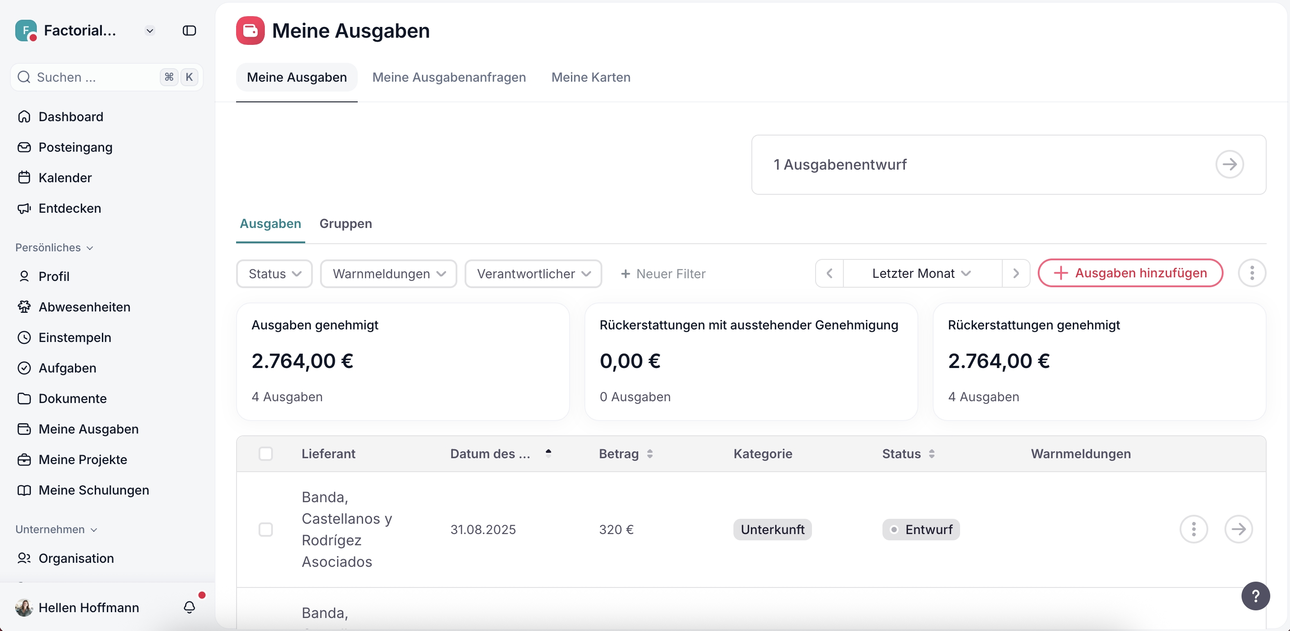Go to next period arrow
This screenshot has width=1290, height=631.
tap(1016, 273)
